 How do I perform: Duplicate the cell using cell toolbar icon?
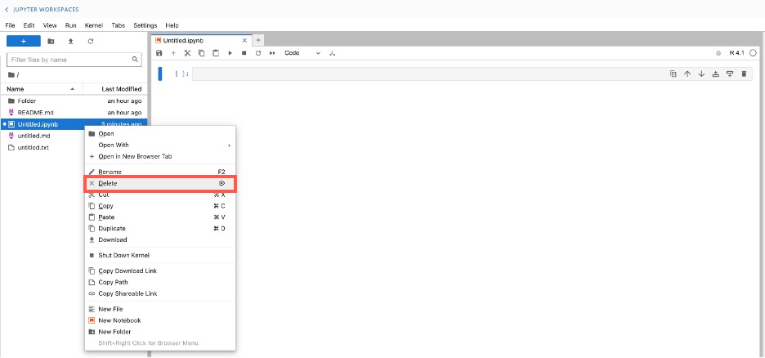673,74
